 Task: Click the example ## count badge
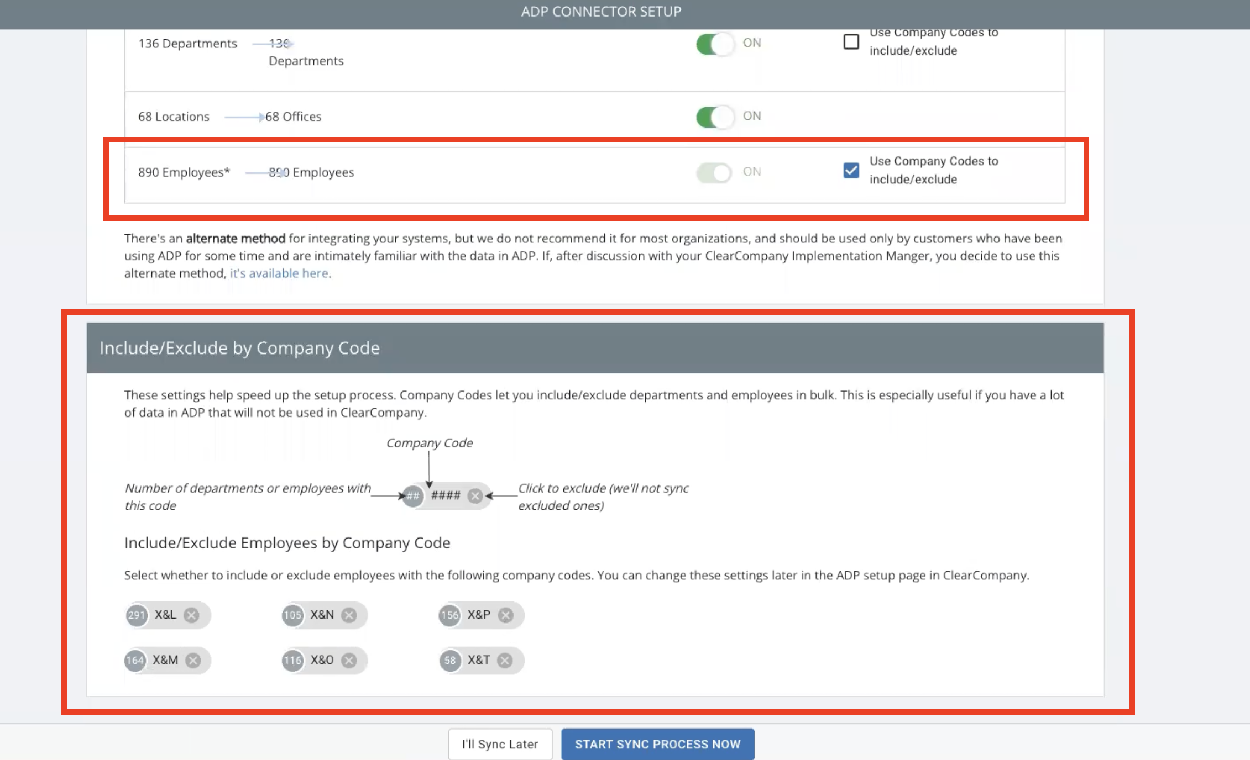[412, 495]
